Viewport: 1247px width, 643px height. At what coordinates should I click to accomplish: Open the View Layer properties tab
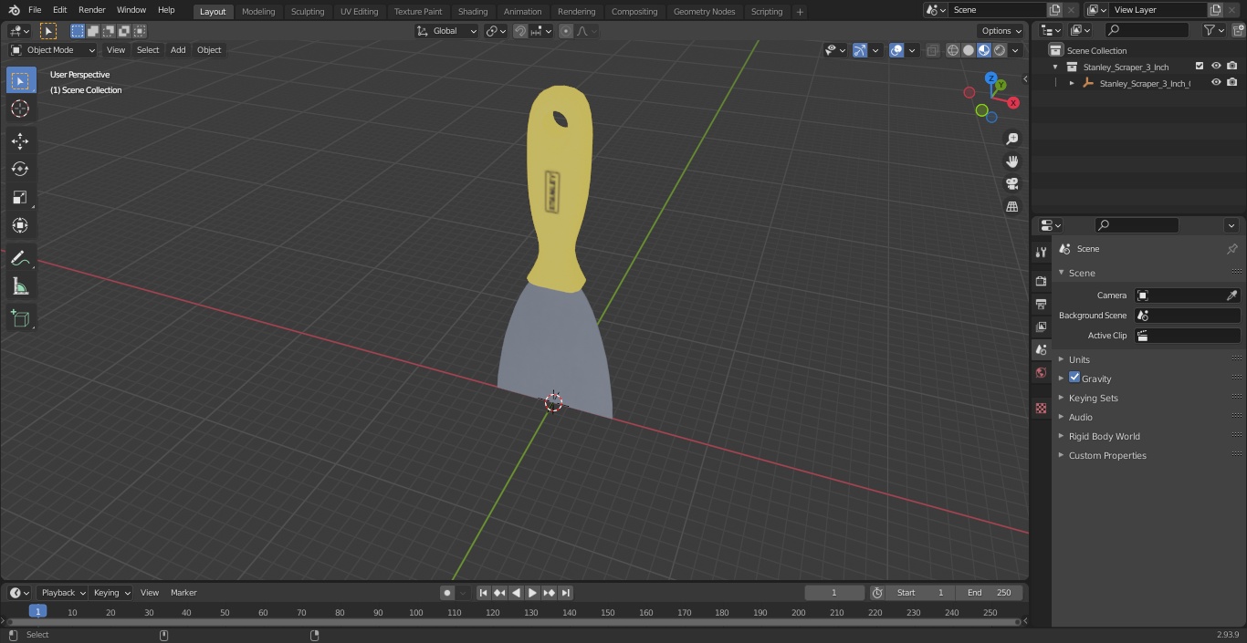[1041, 327]
